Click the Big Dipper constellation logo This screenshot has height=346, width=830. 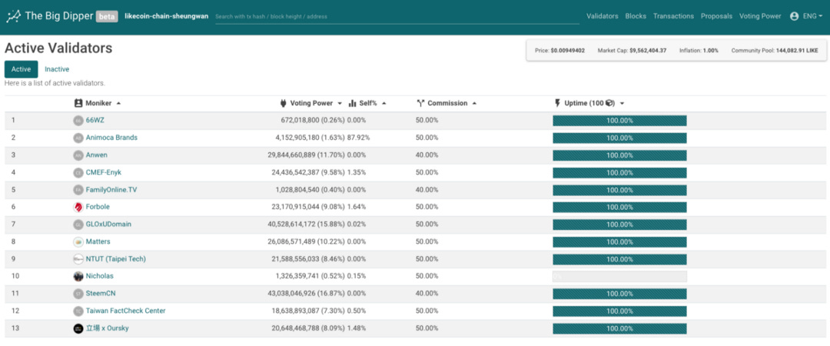(x=13, y=16)
